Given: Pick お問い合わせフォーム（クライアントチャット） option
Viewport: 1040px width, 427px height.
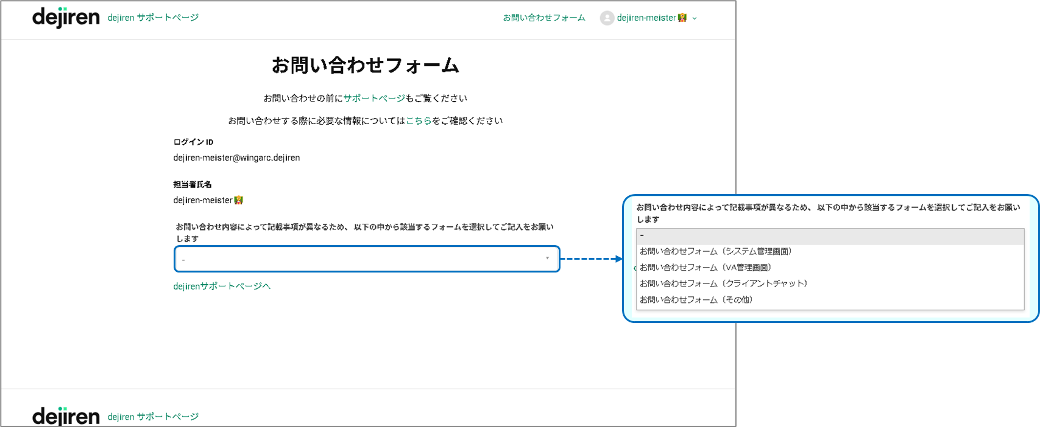Looking at the screenshot, I should point(723,283).
